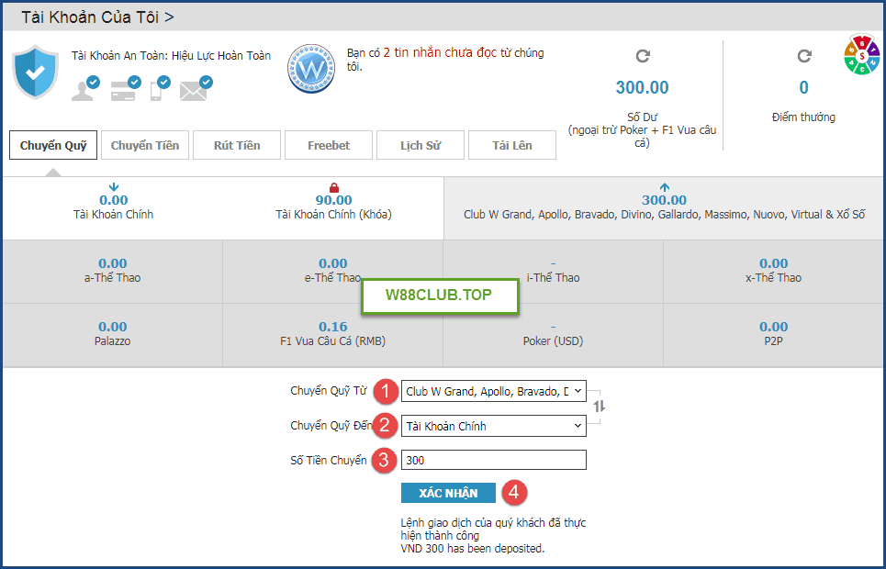Click the Poker (USD) wallet cell
886x569 pixels.
click(x=554, y=334)
